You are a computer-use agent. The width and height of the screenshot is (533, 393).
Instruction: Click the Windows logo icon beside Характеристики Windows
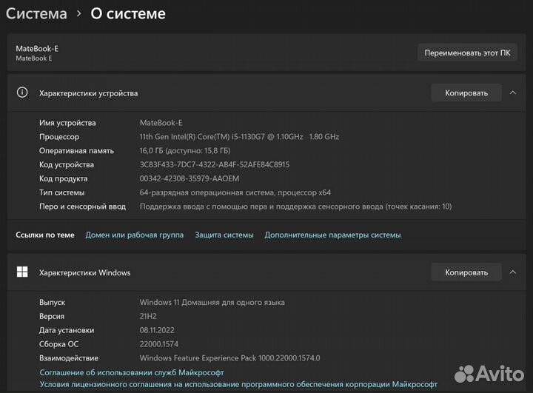22,272
